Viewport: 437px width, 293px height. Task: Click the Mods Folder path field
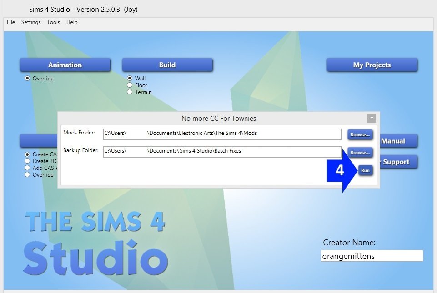coord(222,134)
